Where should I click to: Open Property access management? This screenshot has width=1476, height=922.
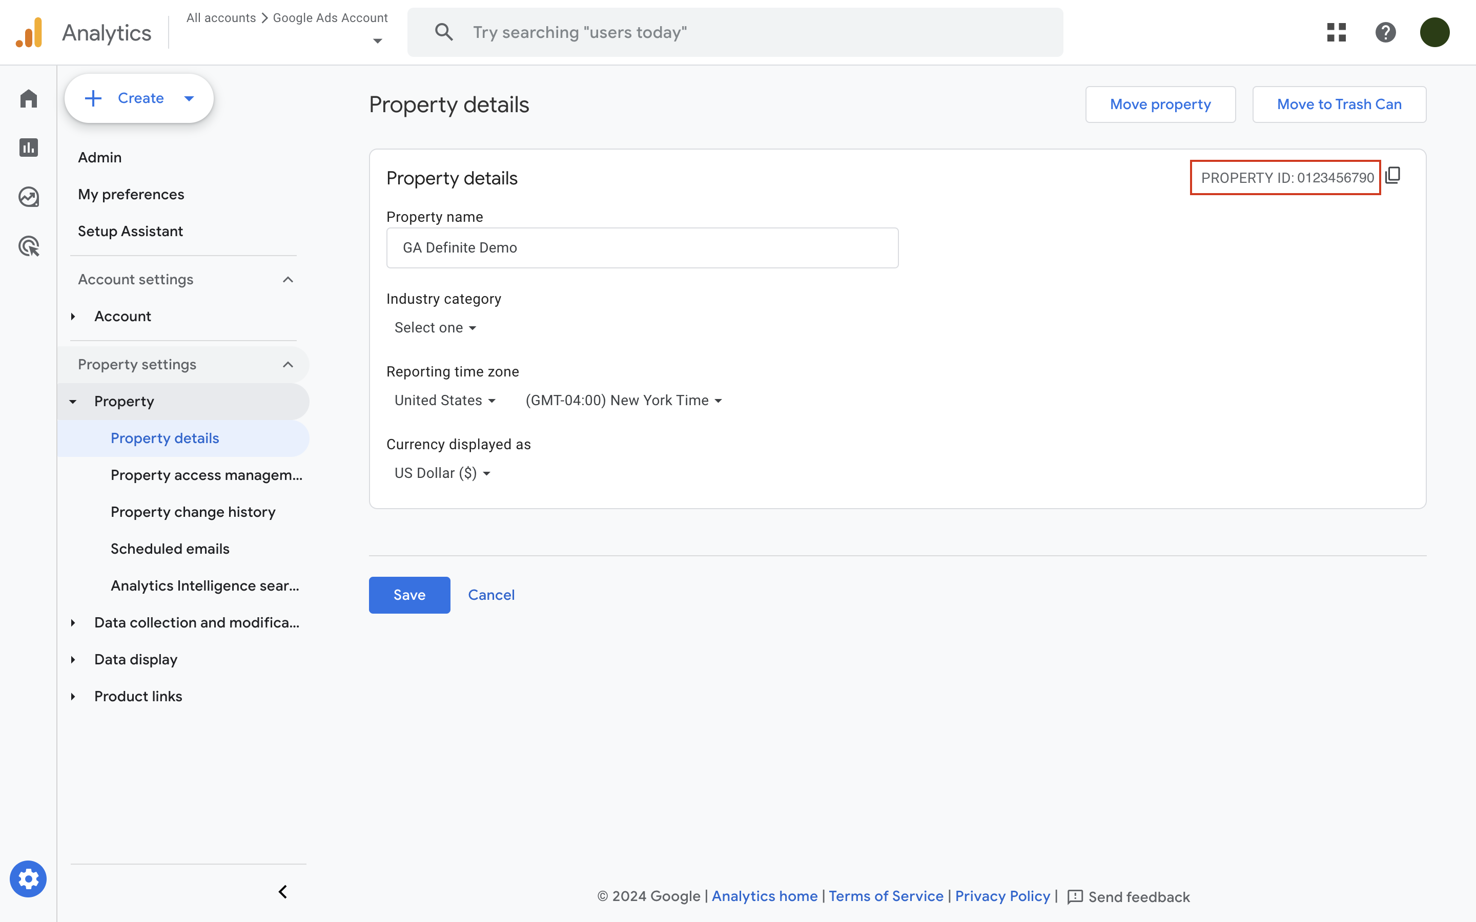206,475
